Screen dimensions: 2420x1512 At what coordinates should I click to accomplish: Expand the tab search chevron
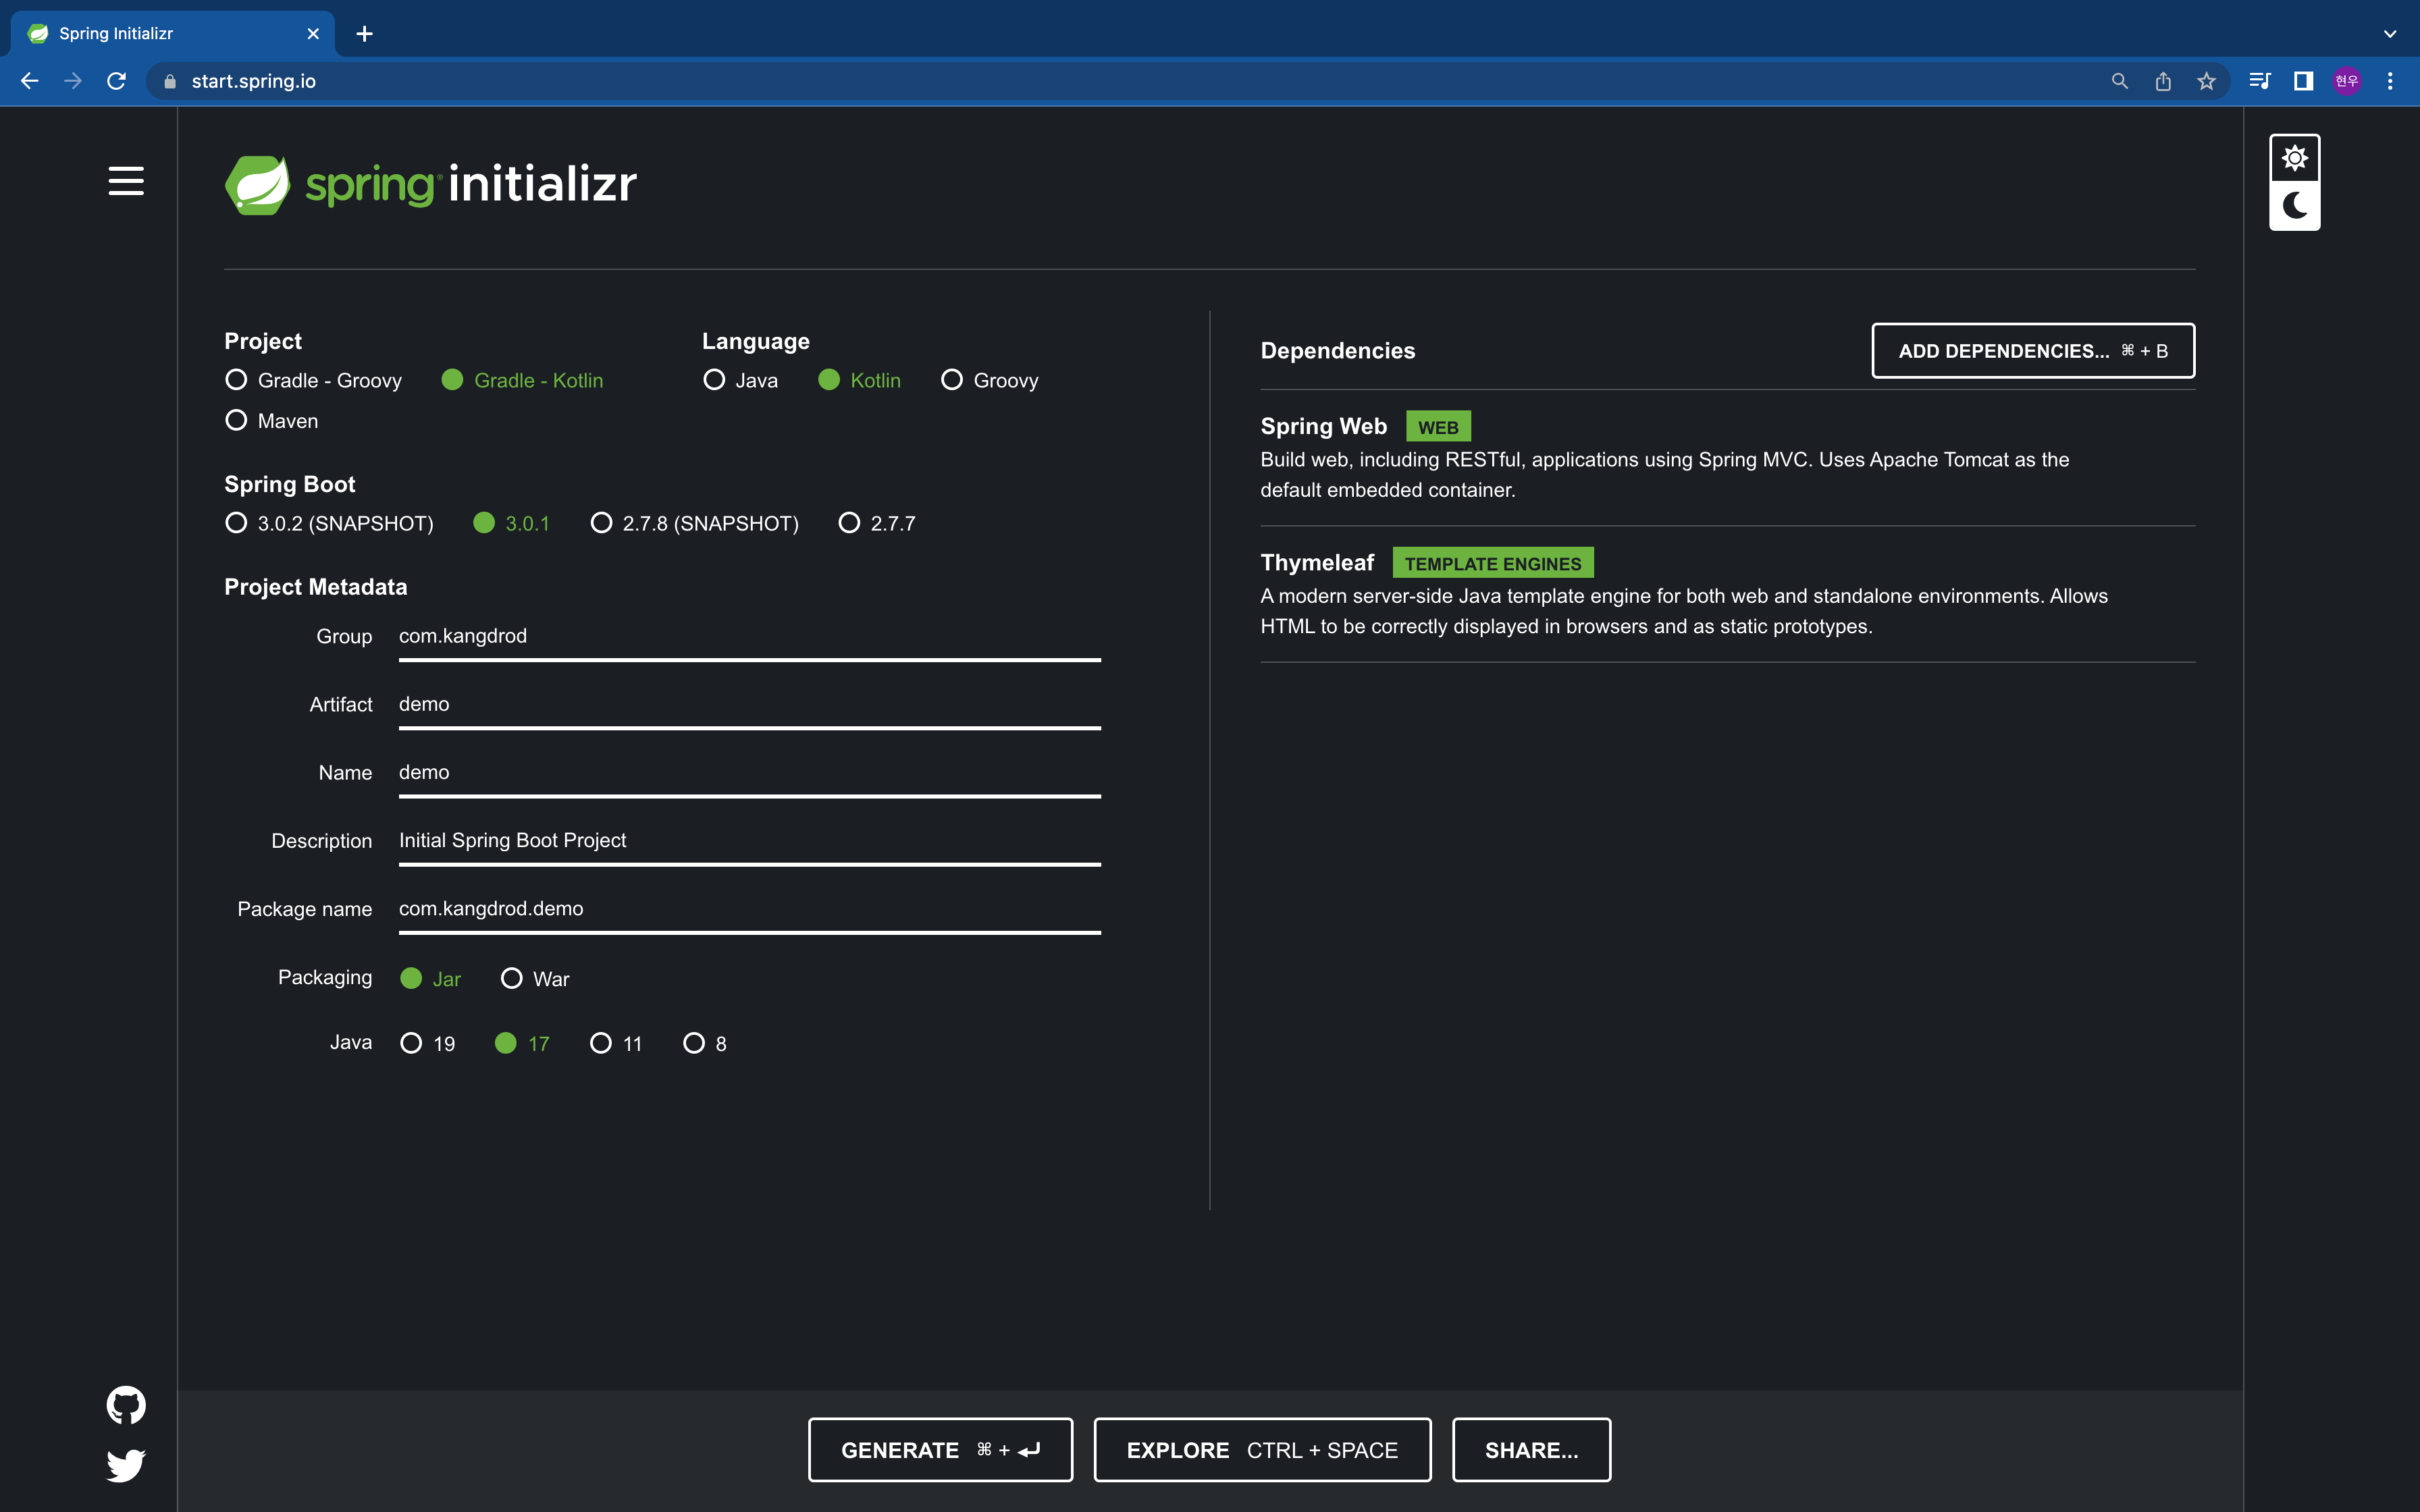click(x=2389, y=33)
